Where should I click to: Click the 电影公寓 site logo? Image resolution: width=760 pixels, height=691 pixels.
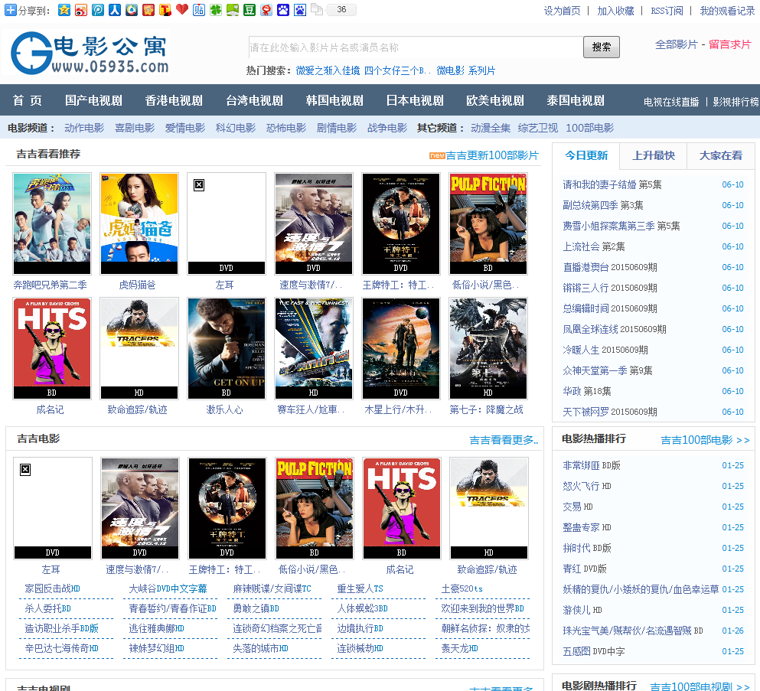(x=90, y=53)
